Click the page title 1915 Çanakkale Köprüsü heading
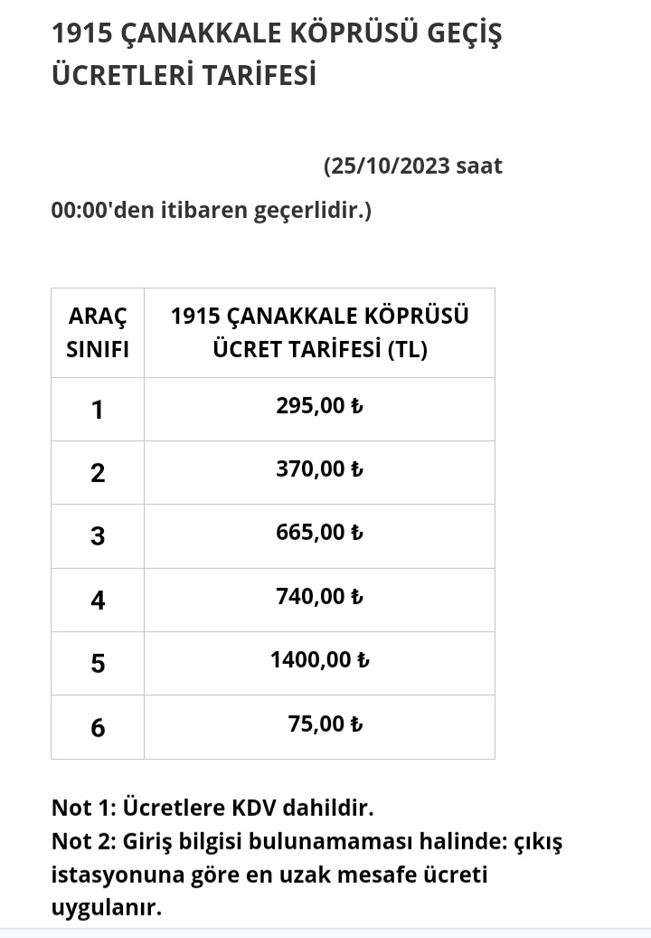 tap(277, 54)
